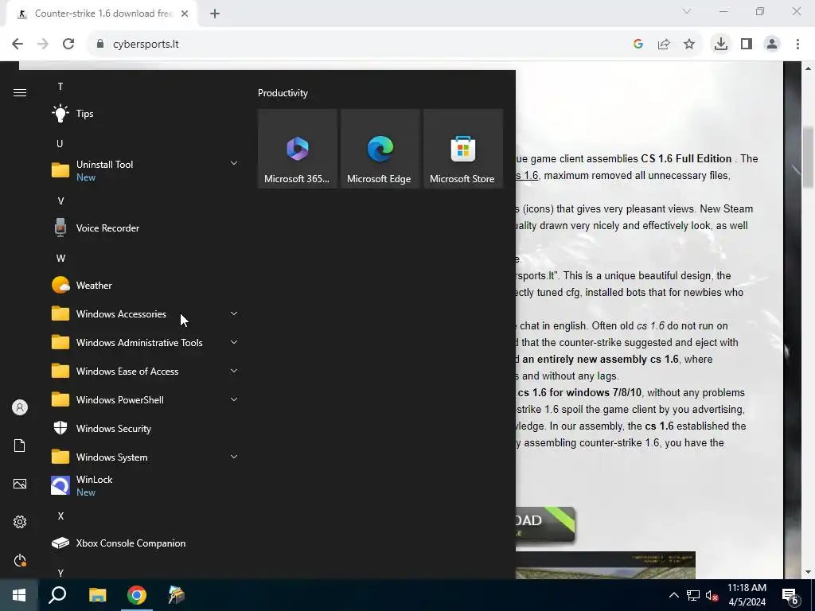Click the cybersports.lt address bar
The width and height of the screenshot is (815, 611).
coord(359,45)
